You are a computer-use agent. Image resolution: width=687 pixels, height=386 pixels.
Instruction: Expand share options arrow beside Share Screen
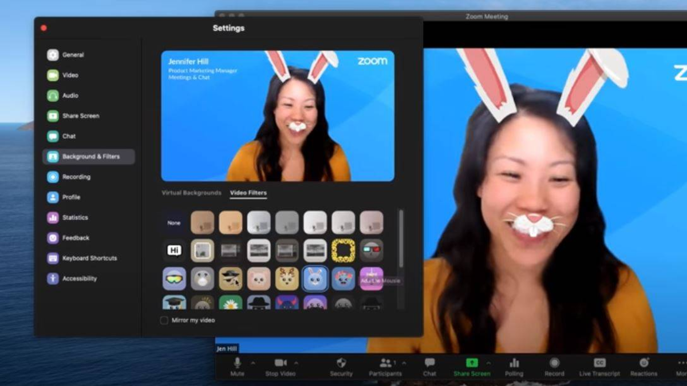pyautogui.click(x=488, y=363)
